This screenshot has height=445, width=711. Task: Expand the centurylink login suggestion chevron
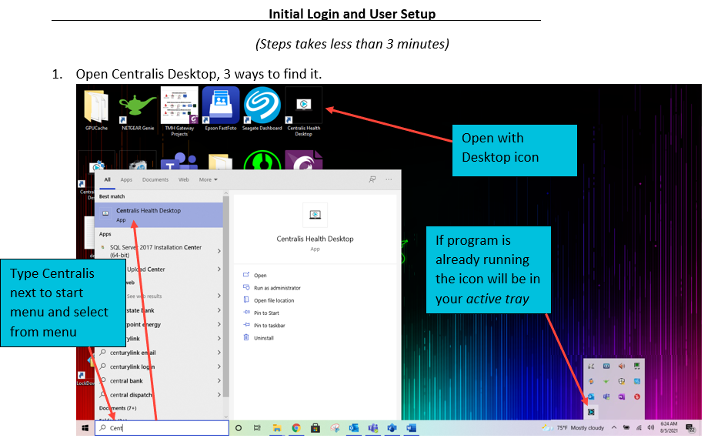coord(219,366)
